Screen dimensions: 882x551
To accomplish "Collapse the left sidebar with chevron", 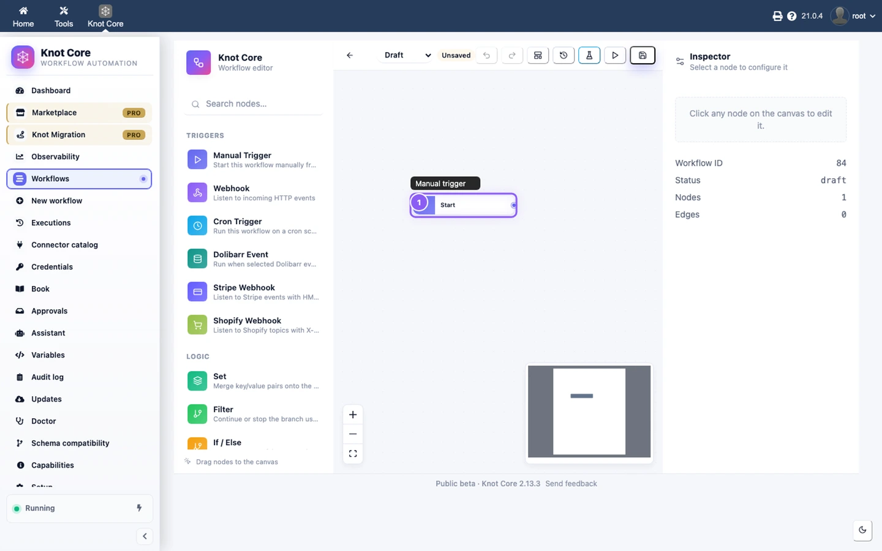I will [x=145, y=536].
